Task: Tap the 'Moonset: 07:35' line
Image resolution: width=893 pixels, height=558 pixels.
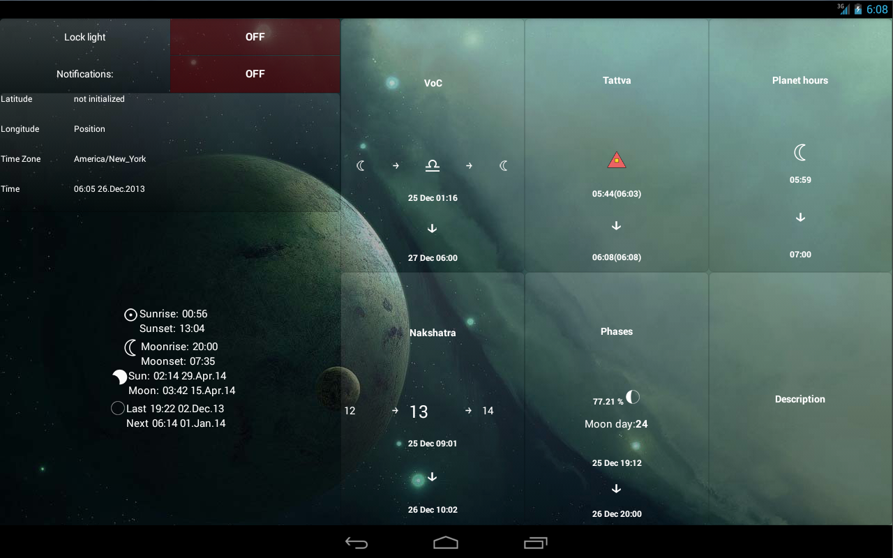Action: (178, 361)
